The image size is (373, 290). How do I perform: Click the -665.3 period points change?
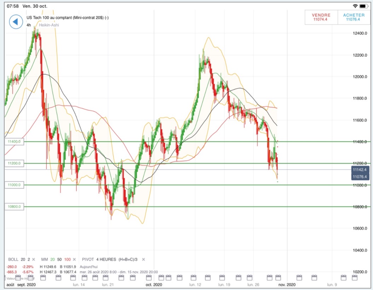coord(12,272)
